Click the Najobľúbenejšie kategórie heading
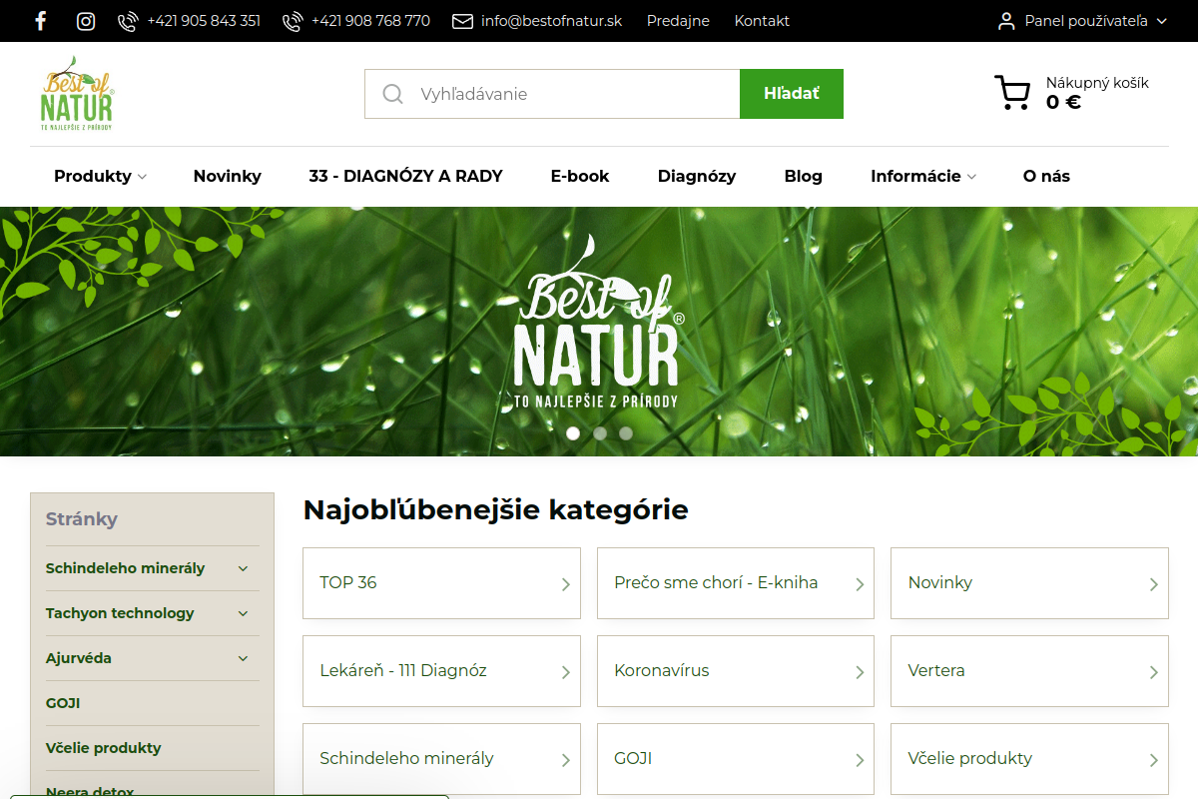 coord(496,510)
